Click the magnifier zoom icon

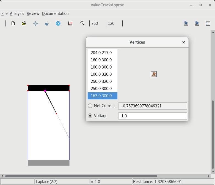(x=82, y=24)
